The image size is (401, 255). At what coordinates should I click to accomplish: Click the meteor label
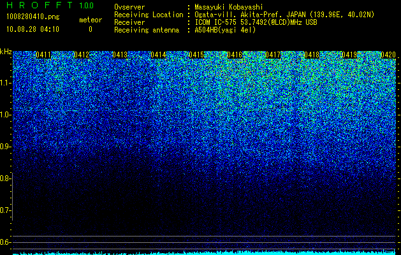pyautogui.click(x=91, y=20)
